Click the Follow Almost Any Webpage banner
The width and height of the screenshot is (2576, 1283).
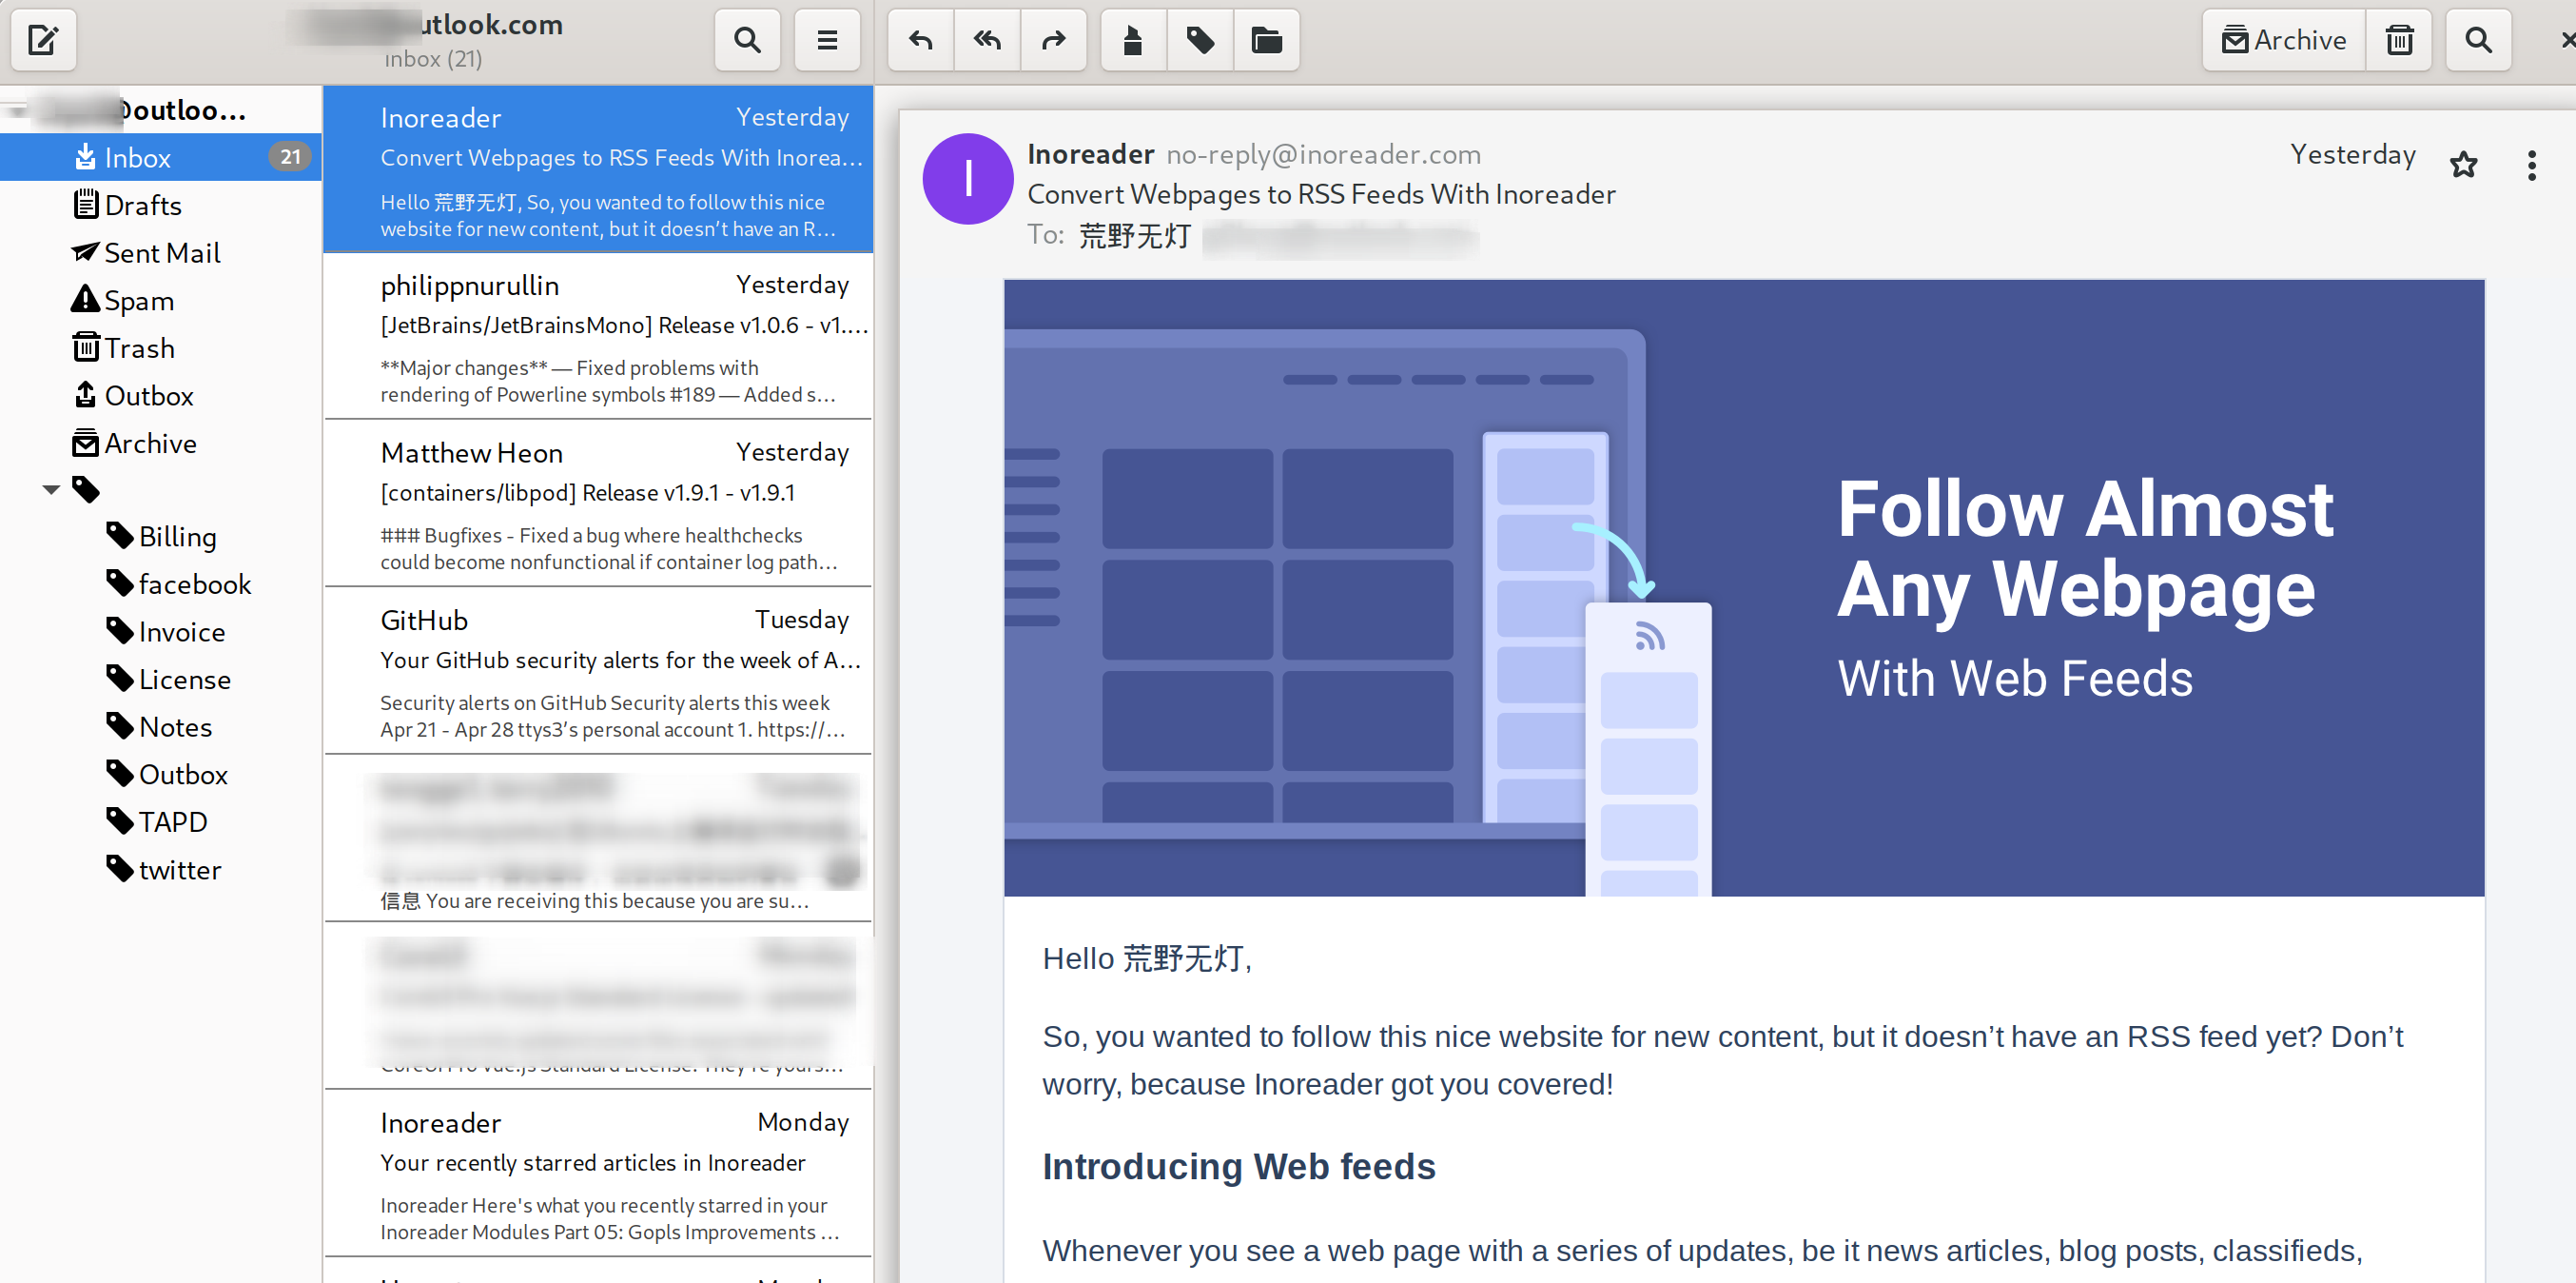(x=1743, y=587)
